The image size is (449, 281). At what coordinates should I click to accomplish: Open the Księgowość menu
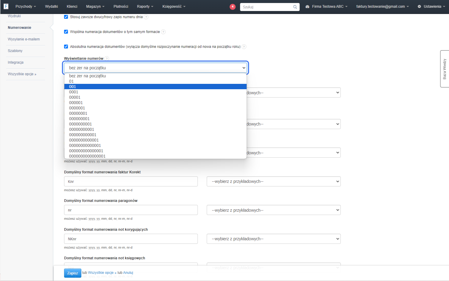(x=174, y=7)
